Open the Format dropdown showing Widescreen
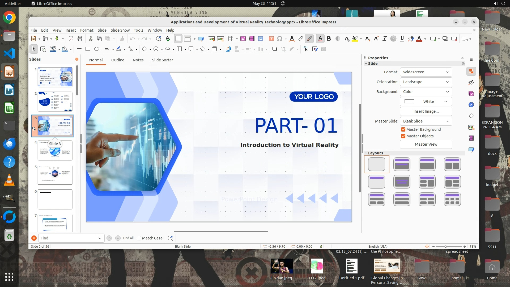Viewport: 510px width, 287px height. [x=426, y=72]
